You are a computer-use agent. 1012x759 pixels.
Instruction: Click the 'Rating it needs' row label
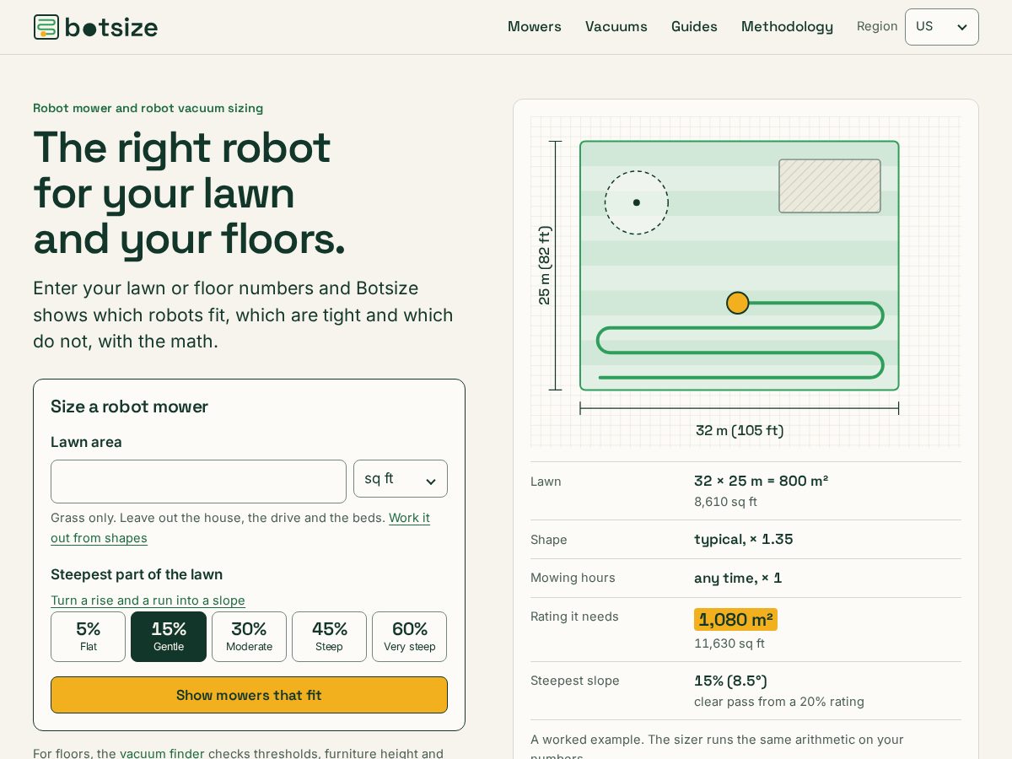(574, 616)
